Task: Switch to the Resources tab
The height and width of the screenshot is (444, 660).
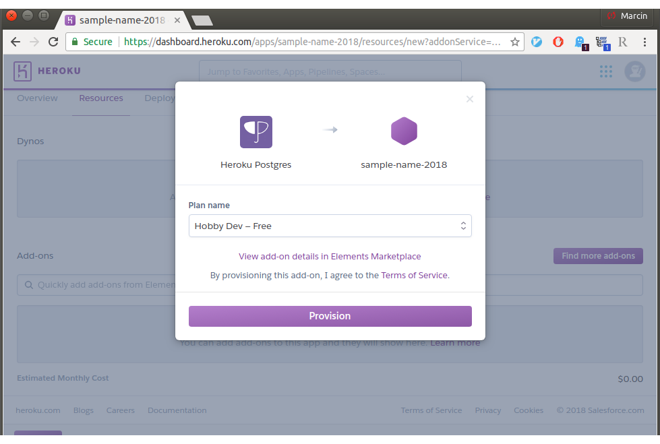Action: (x=101, y=98)
